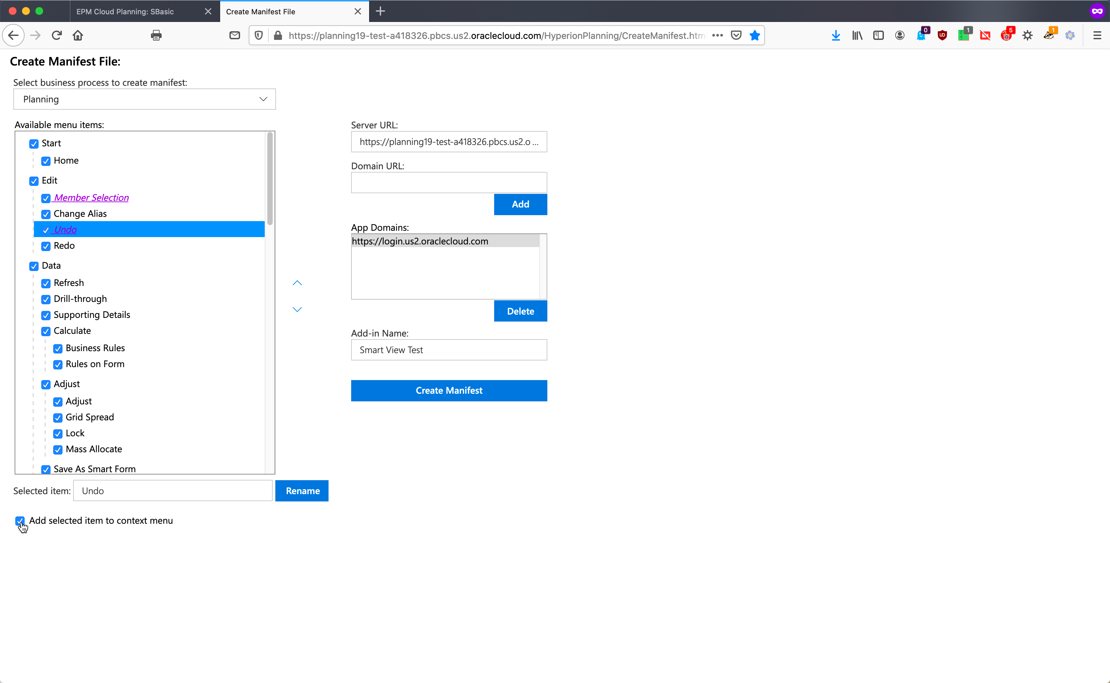Click the green extension icon with badge 1
1110x683 pixels.
(964, 34)
